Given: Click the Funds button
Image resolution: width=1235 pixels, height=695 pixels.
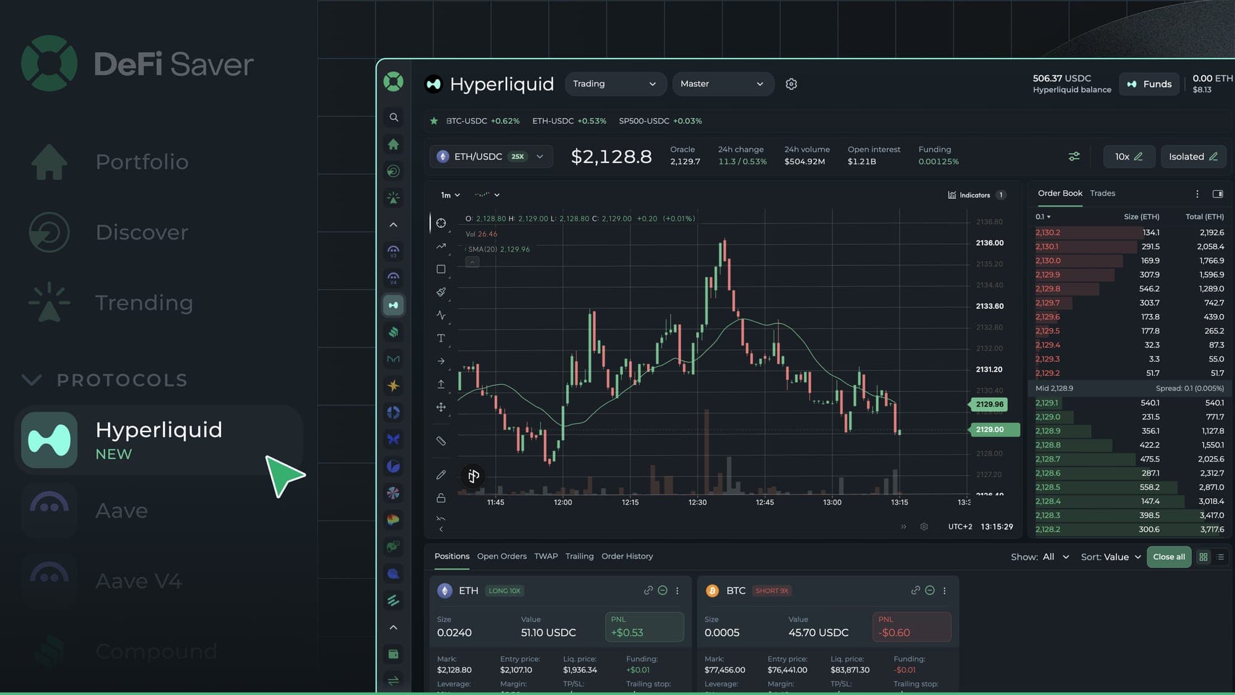Looking at the screenshot, I should (x=1149, y=84).
